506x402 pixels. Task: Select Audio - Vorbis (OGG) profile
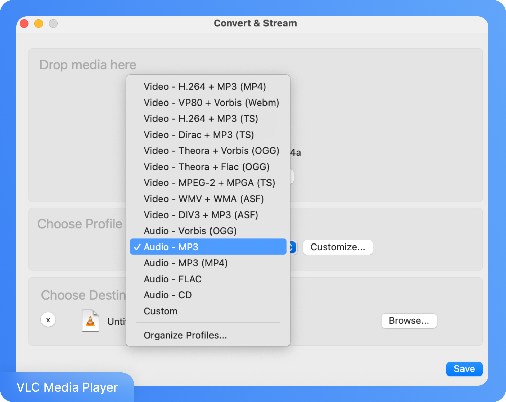pos(190,231)
